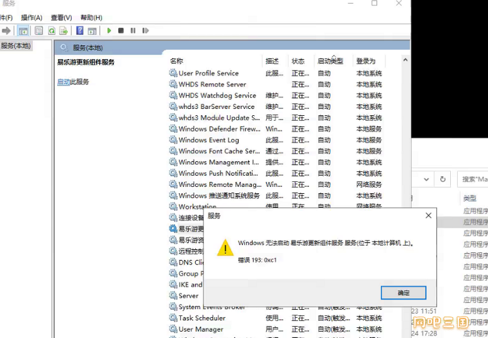Screen dimensions: 488x338
Task: Minimize the 服务 window
Action: pos(351,3)
